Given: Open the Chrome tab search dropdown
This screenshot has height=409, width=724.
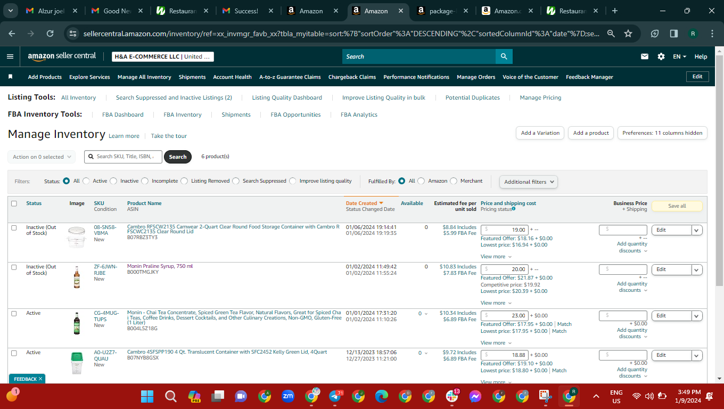Looking at the screenshot, I should 11,11.
